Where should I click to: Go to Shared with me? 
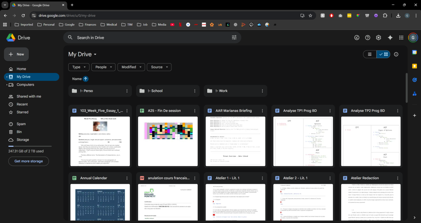pos(29,96)
